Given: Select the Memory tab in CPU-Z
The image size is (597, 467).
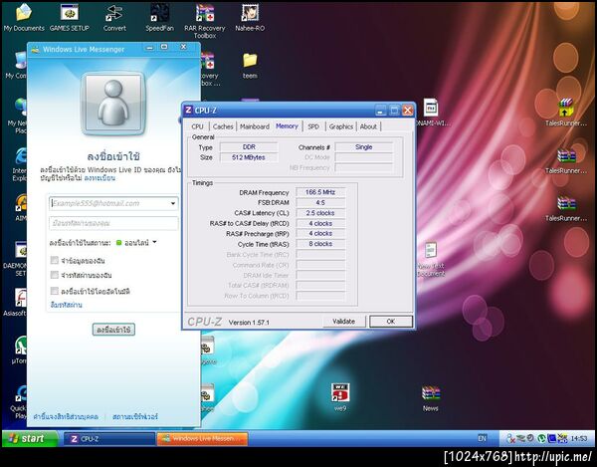Looking at the screenshot, I should [287, 126].
